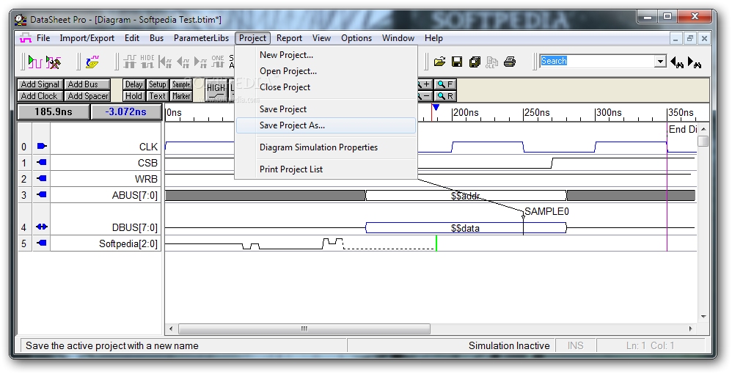Image resolution: width=732 pixels, height=374 pixels.
Task: Click the Add Clock button
Action: coord(40,96)
